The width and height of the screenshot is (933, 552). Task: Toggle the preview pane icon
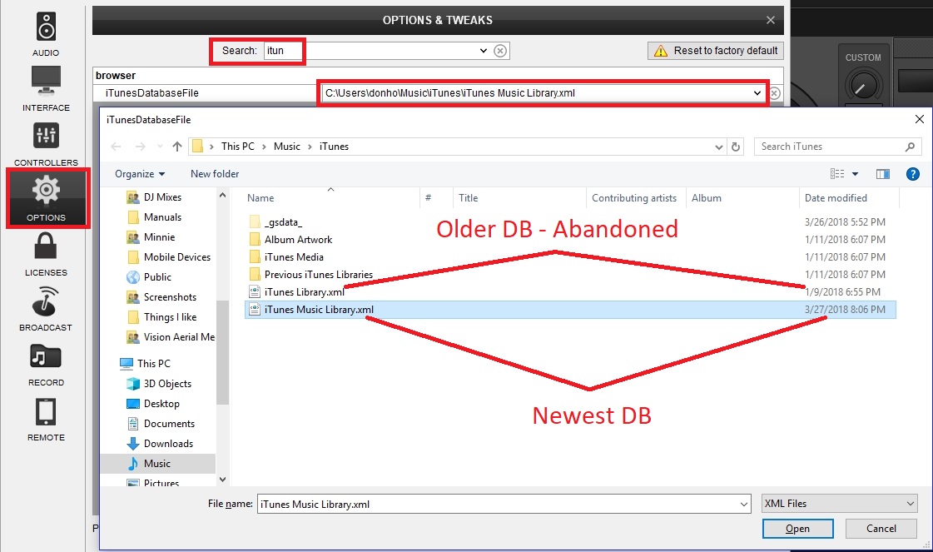click(x=883, y=174)
